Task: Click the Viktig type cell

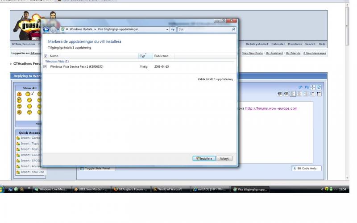Action: coord(144,66)
